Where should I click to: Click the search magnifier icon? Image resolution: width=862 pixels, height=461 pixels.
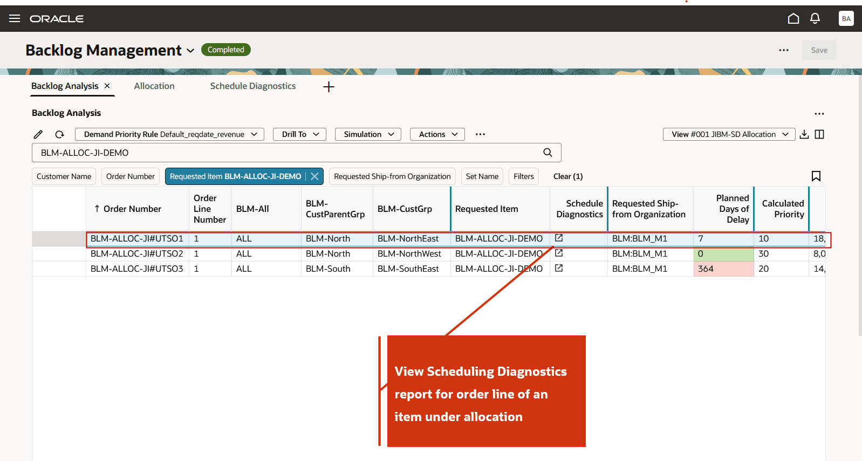click(x=548, y=153)
